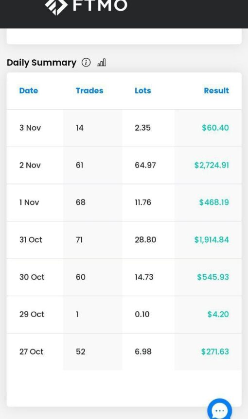The width and height of the screenshot is (248, 419).
Task: Sort by the Trades column header
Action: click(x=89, y=91)
